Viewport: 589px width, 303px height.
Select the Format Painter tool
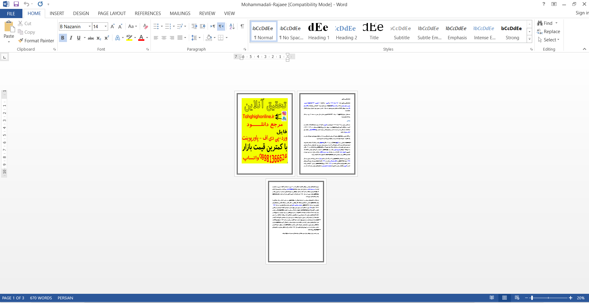point(36,40)
